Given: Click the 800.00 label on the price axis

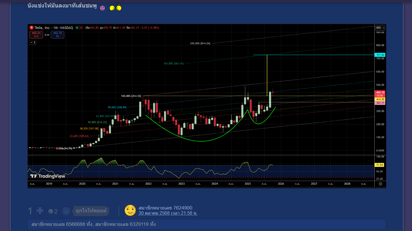Looking at the screenshot, I should click(380, 45).
